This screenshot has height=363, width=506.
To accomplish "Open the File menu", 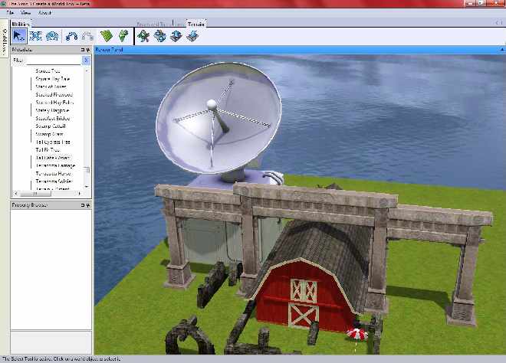I will pos(10,13).
